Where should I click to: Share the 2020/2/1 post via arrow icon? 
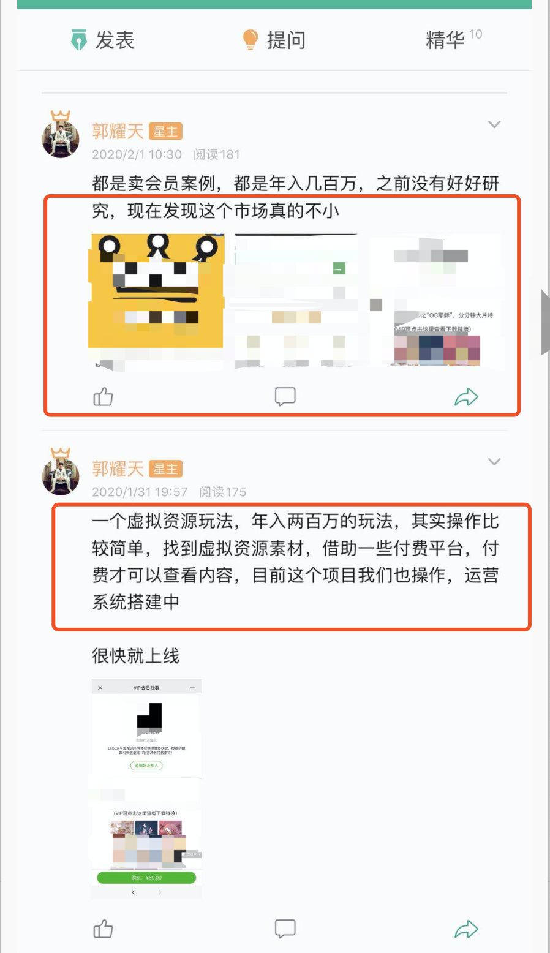click(x=466, y=397)
